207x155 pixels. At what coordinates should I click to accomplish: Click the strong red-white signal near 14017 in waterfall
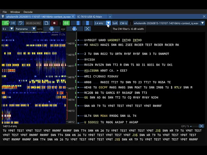coord(51,65)
